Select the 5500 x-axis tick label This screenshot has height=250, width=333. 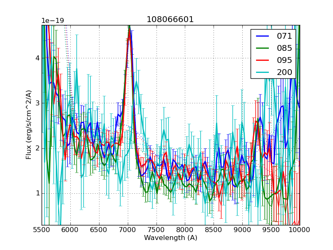[x=42, y=230]
